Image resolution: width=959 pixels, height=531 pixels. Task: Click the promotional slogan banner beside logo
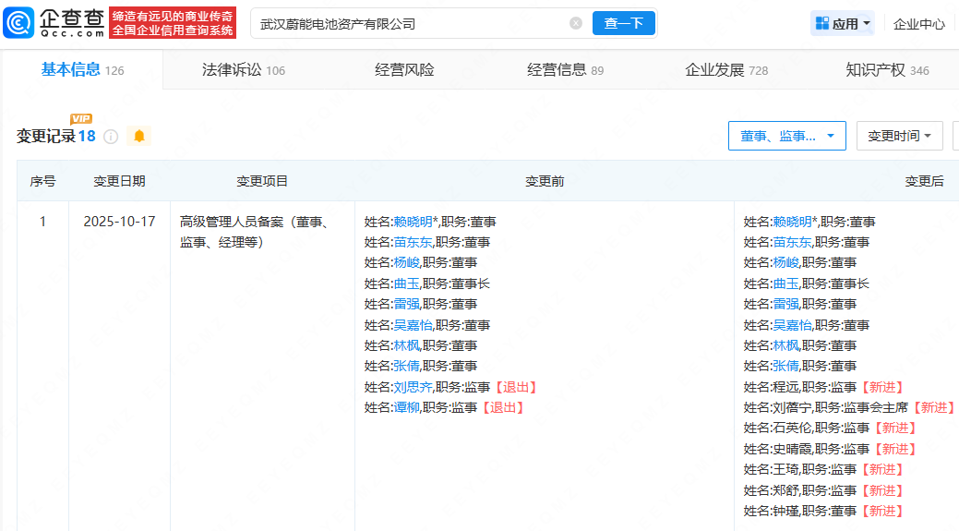click(173, 23)
